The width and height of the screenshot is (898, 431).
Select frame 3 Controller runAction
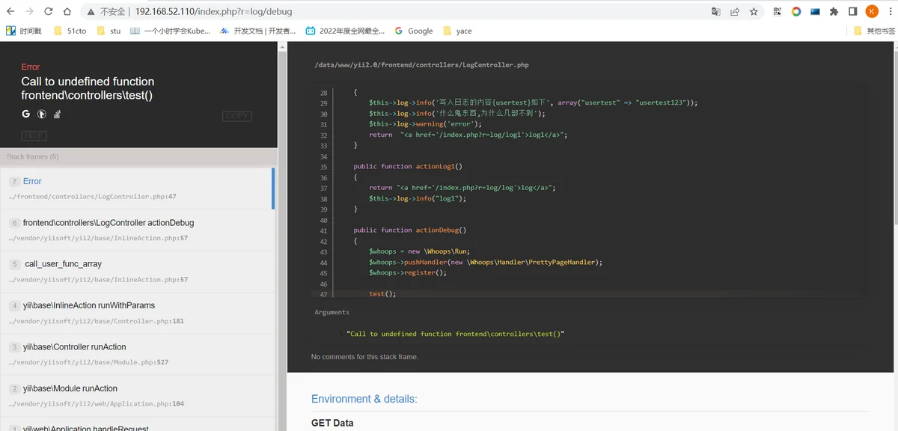137,354
